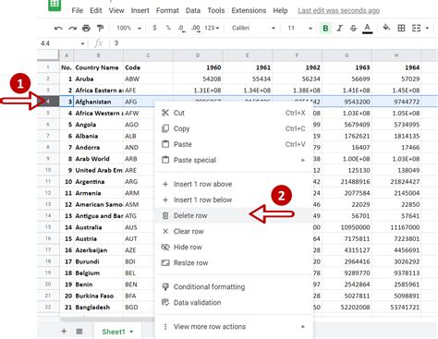The image size is (438, 339).
Task: Select column A header
Action: [x=67, y=55]
